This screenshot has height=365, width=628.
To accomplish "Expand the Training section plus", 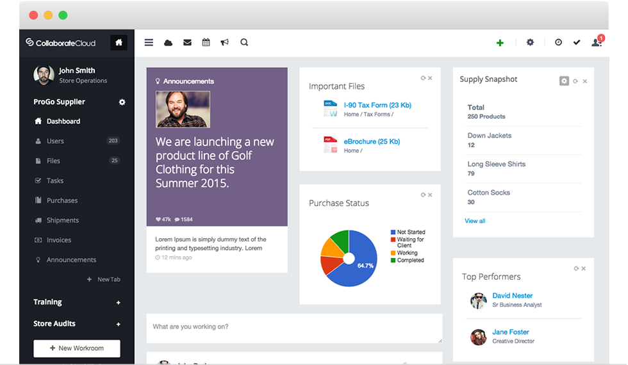I will point(118,302).
